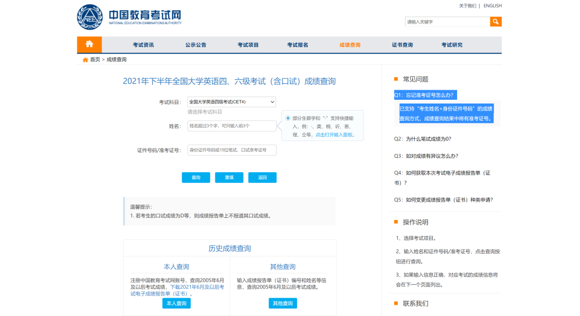Open 点击打开输入面板 link
The image size is (580, 316).
[335, 135]
